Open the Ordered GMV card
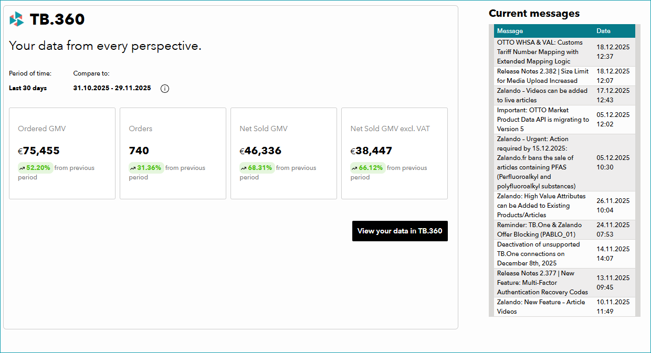This screenshot has height=353, width=651. pos(62,154)
